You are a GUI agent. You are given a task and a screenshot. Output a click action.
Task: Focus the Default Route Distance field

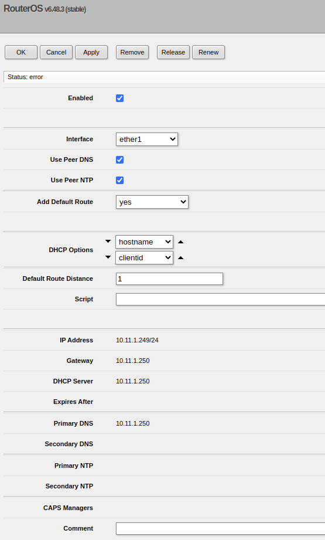pyautogui.click(x=169, y=279)
